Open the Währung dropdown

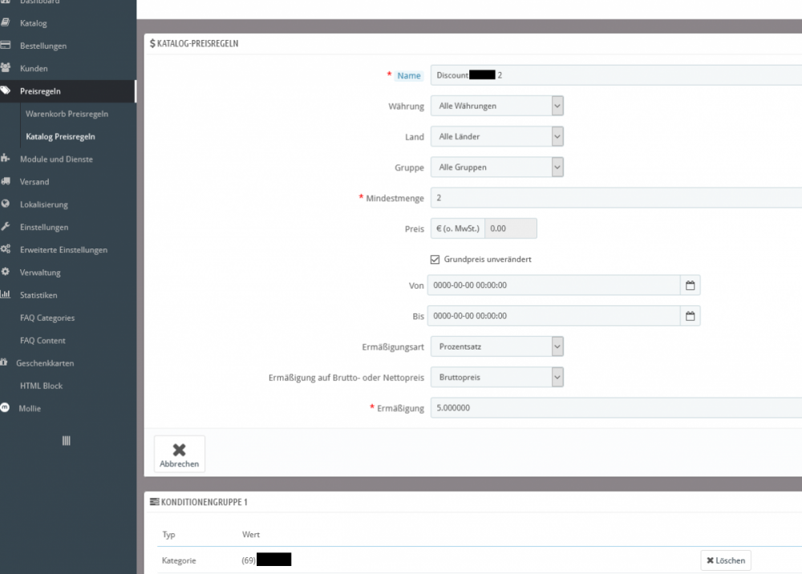(x=496, y=106)
